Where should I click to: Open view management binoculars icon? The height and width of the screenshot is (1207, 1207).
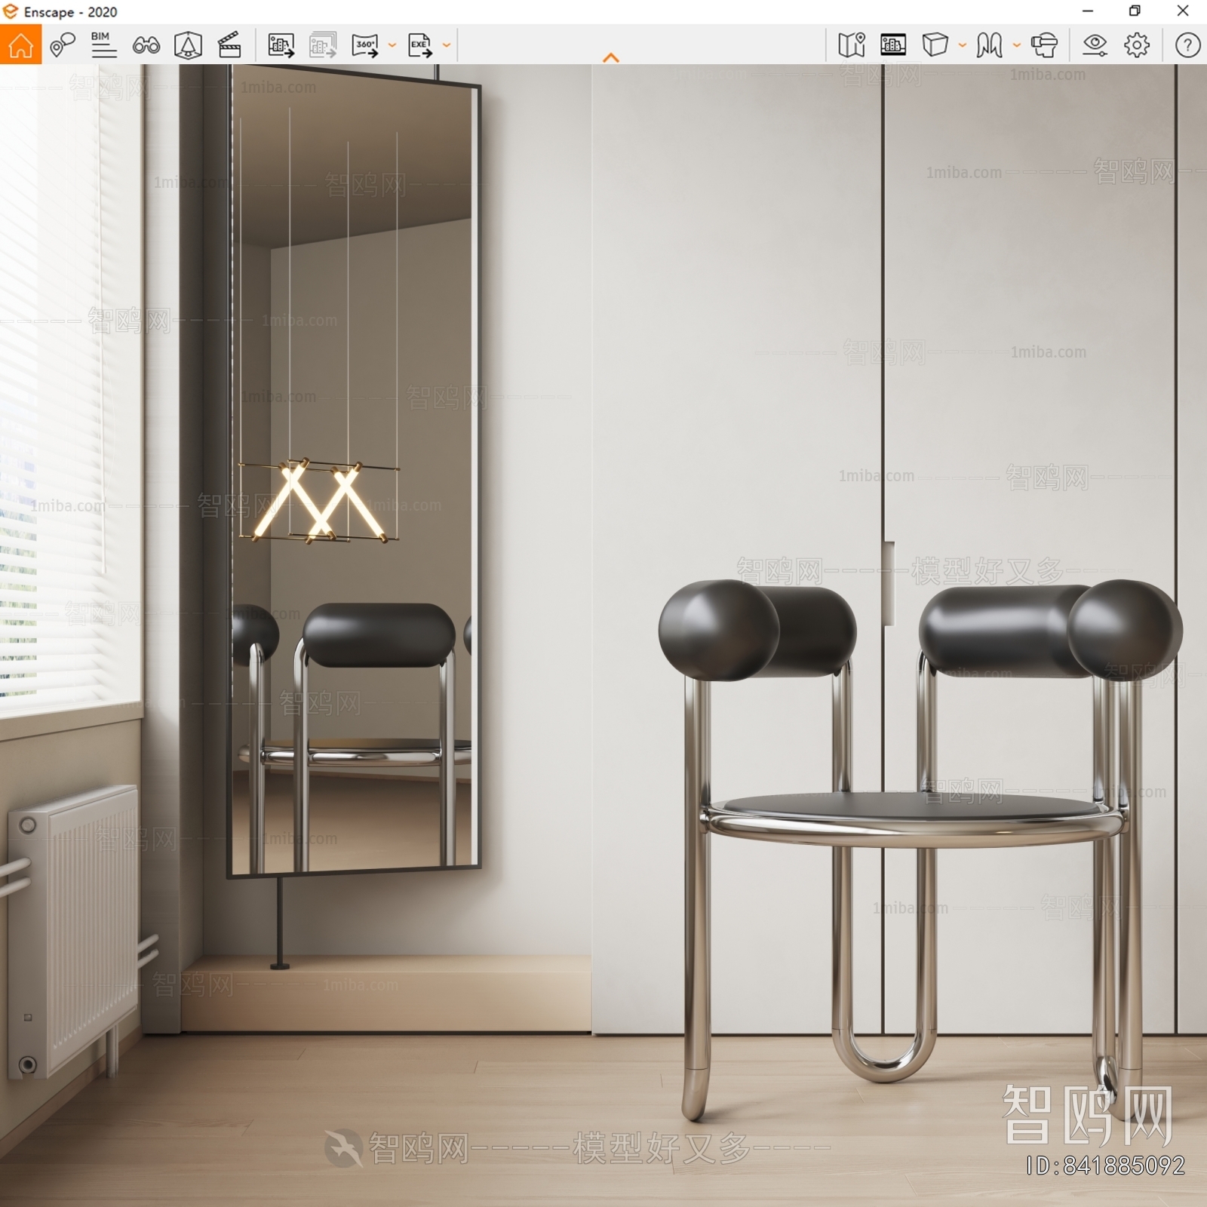tap(146, 45)
